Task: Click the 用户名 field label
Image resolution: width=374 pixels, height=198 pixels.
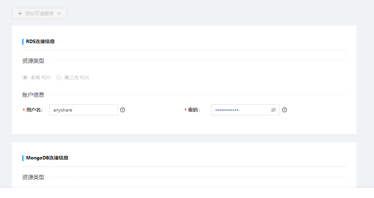Action: click(x=34, y=110)
